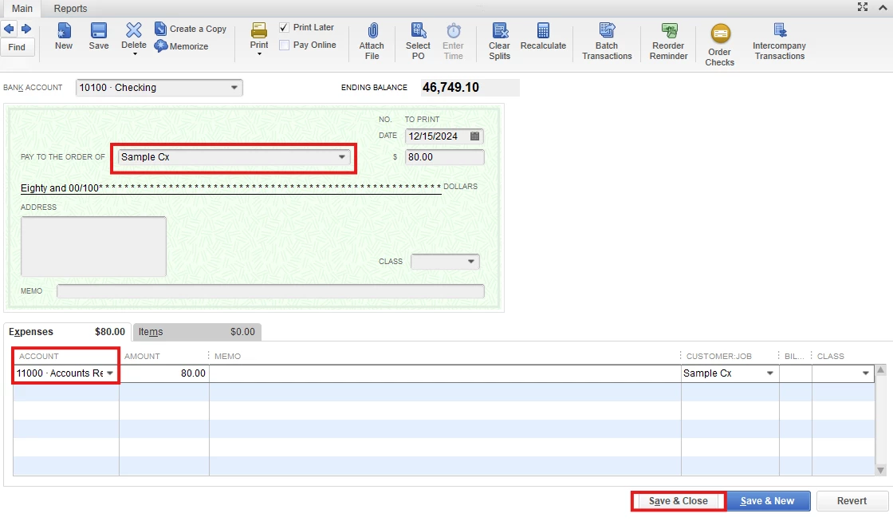
Task: Switch to the Reports tab
Action: point(70,9)
